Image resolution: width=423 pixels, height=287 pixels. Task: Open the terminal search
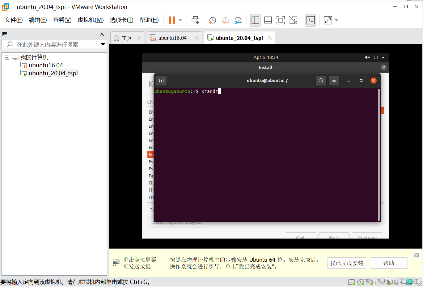click(321, 80)
